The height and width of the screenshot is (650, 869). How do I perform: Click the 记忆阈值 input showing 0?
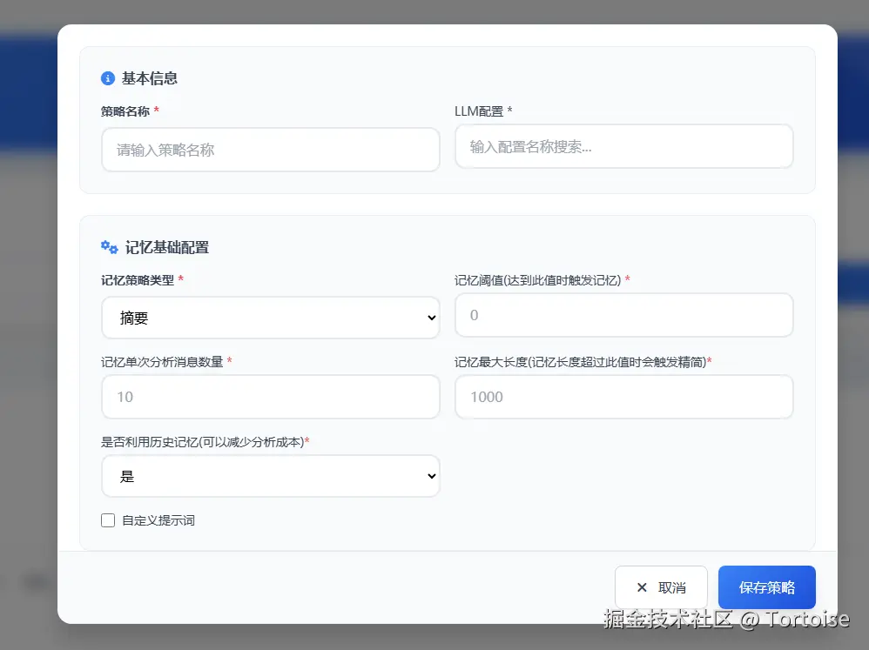pos(624,315)
